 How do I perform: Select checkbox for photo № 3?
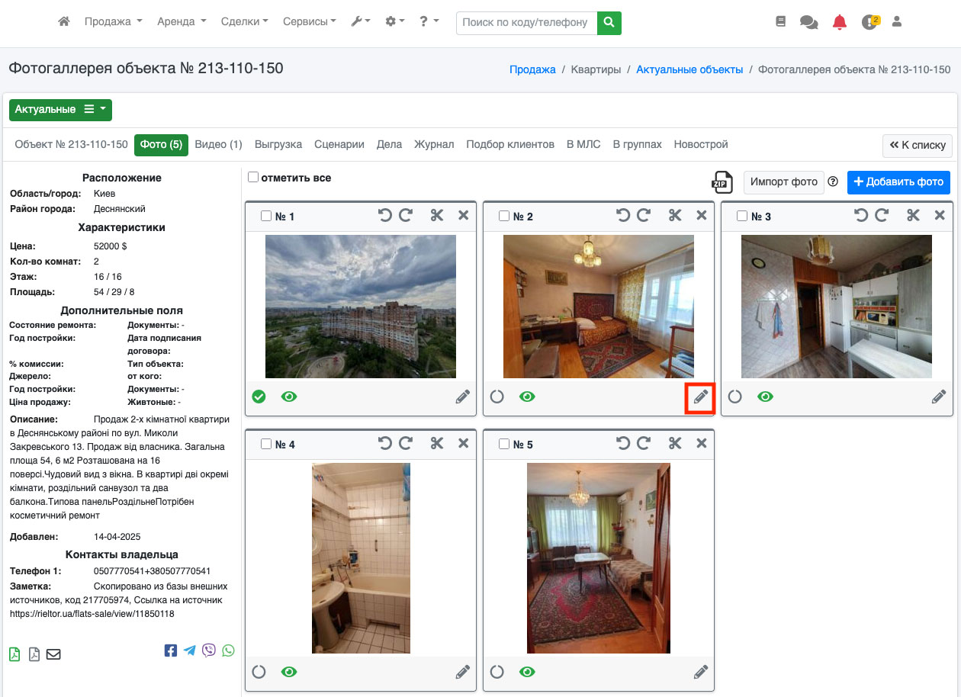pos(742,217)
